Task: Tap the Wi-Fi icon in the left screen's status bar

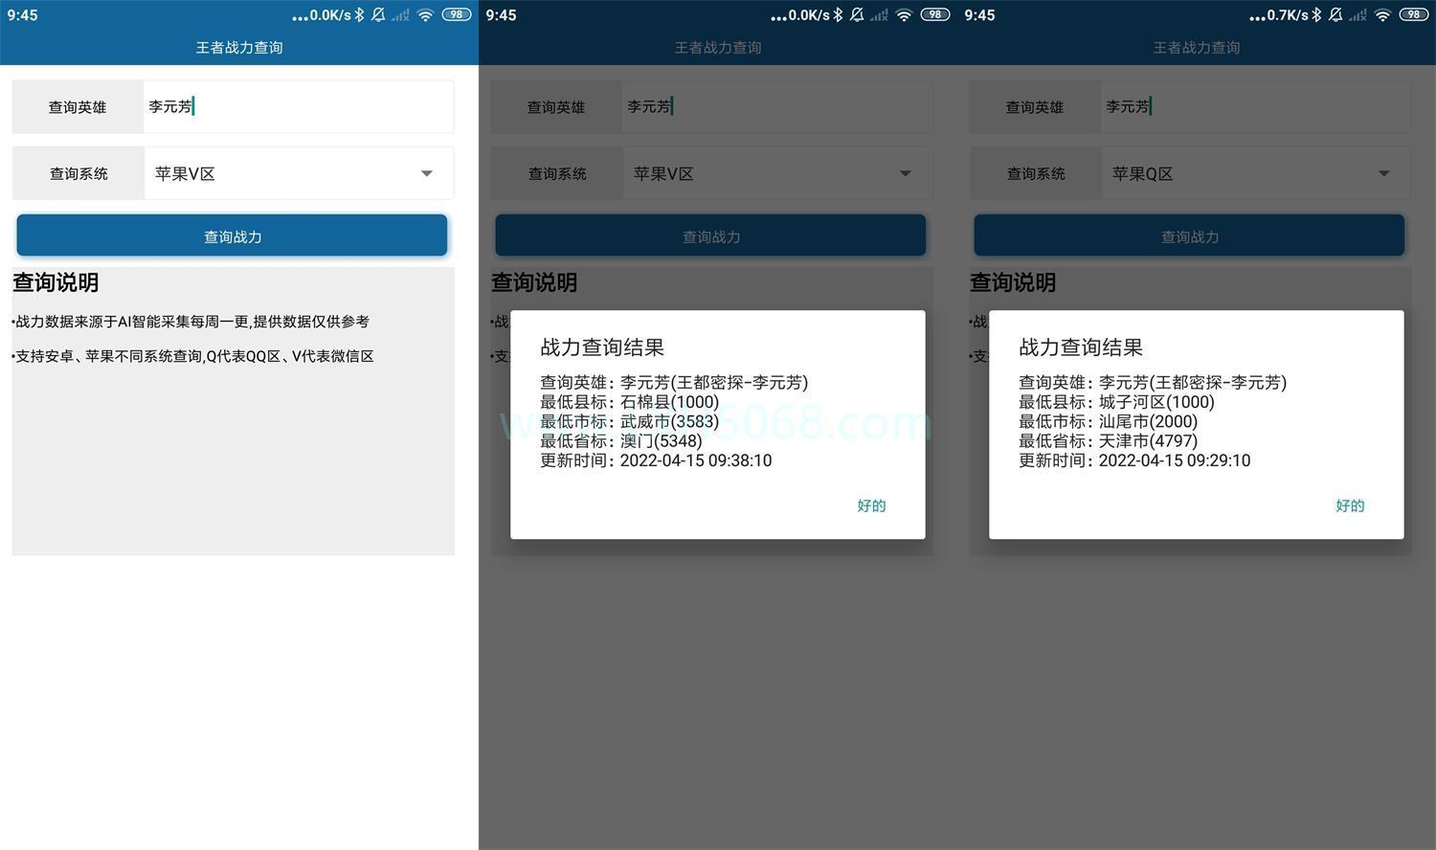Action: click(x=425, y=14)
